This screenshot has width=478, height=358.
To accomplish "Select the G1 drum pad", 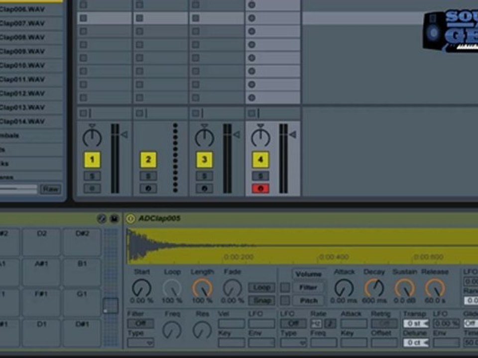I will (82, 303).
